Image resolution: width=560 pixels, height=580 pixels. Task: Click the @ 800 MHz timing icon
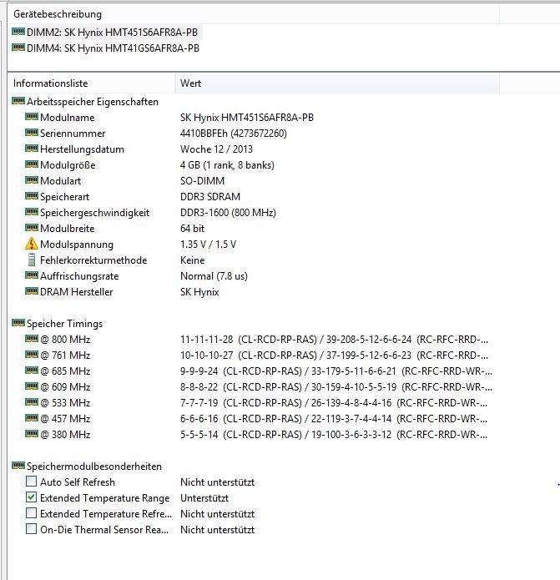pyautogui.click(x=32, y=339)
